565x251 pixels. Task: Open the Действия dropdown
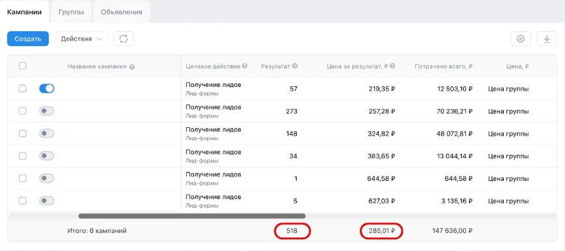(x=81, y=39)
